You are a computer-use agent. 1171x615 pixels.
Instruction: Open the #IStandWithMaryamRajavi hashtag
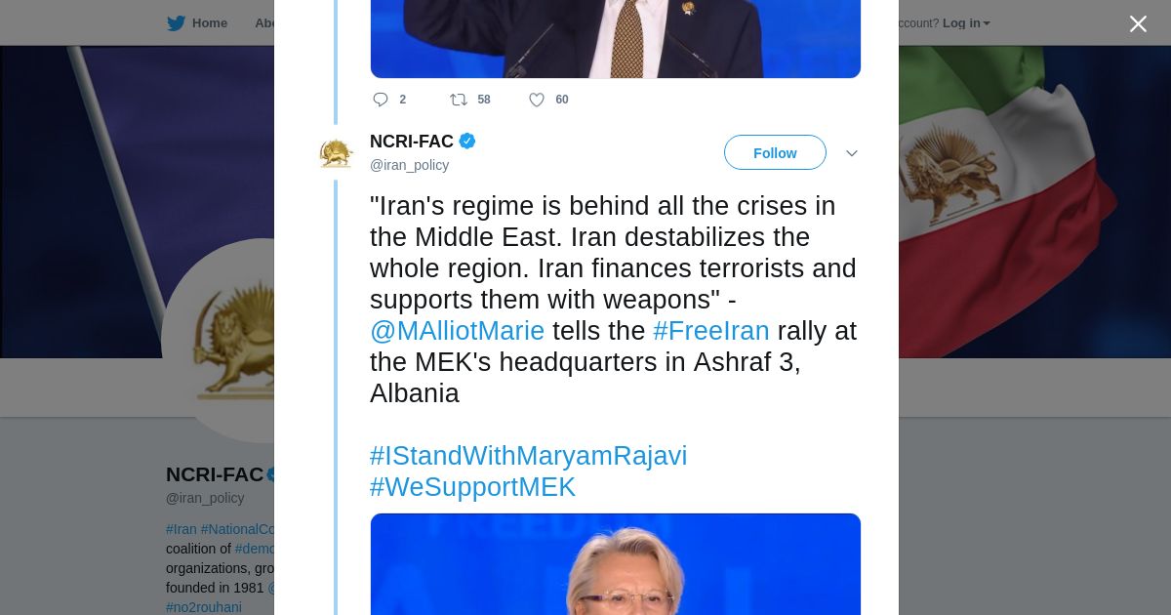coord(528,456)
